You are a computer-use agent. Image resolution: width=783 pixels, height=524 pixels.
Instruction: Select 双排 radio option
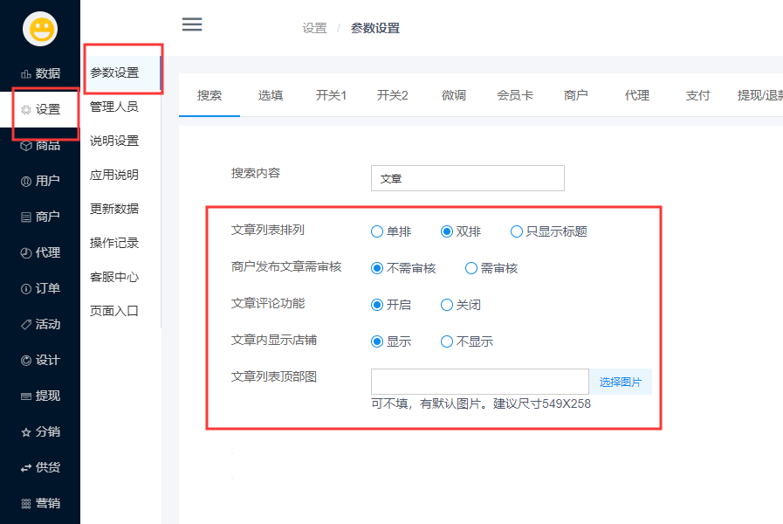pos(447,231)
